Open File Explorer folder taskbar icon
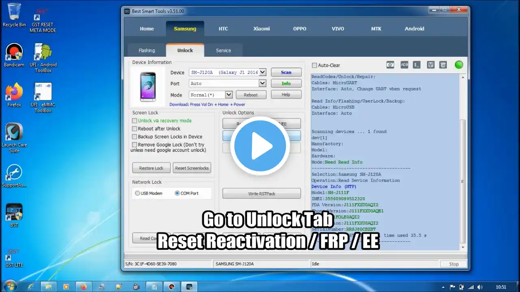 point(49,286)
